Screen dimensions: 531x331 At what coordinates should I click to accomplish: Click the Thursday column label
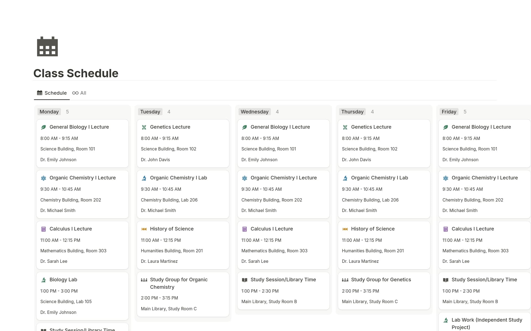[352, 112]
